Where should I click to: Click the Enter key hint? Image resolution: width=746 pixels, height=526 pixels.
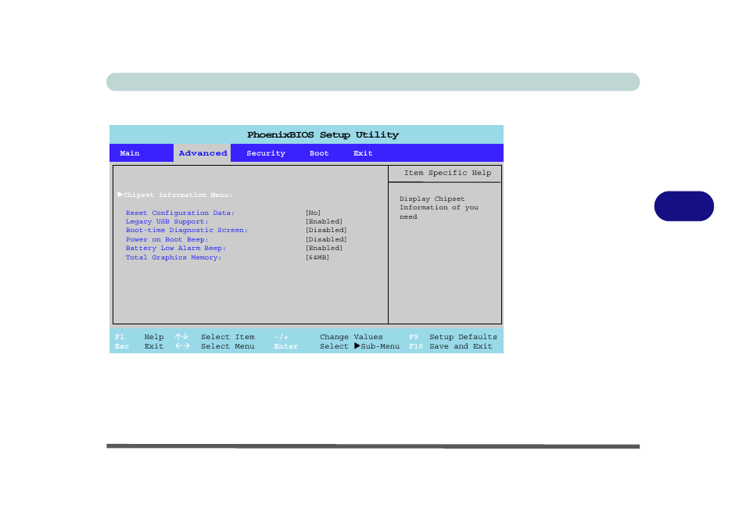point(286,347)
